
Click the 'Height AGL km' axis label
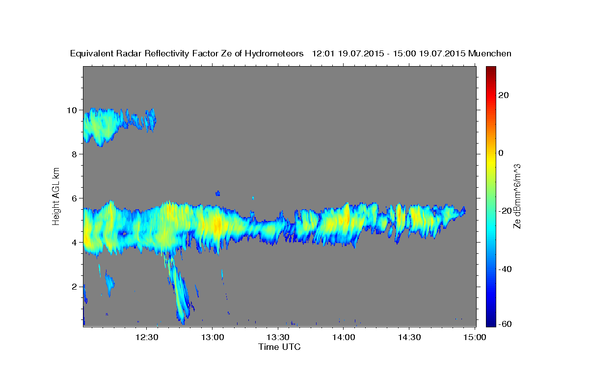(x=56, y=196)
